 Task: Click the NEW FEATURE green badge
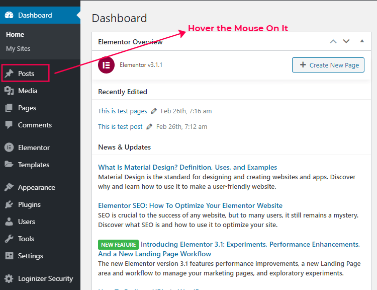[x=118, y=245]
